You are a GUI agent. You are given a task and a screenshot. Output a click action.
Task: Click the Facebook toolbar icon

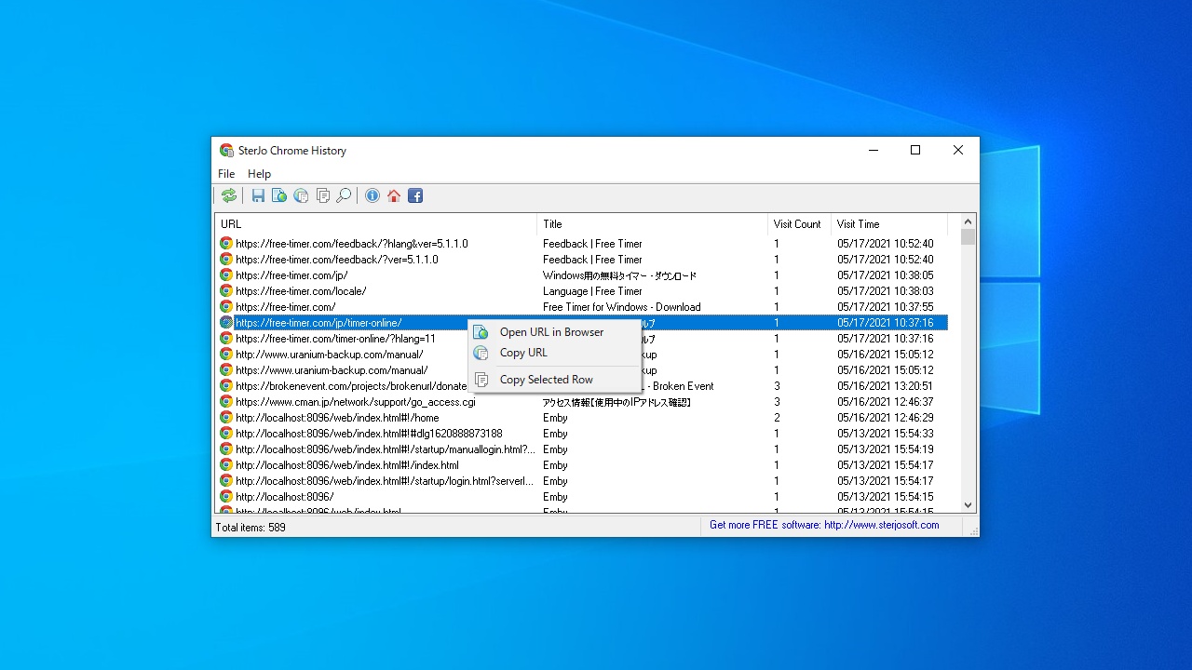[x=415, y=195]
